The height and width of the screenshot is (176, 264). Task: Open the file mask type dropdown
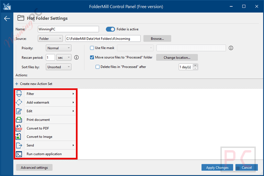point(135,48)
